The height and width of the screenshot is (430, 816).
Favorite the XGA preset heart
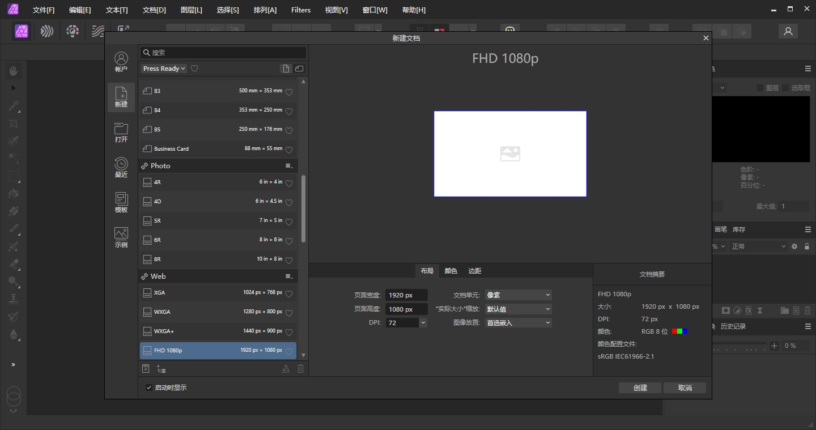coord(289,293)
